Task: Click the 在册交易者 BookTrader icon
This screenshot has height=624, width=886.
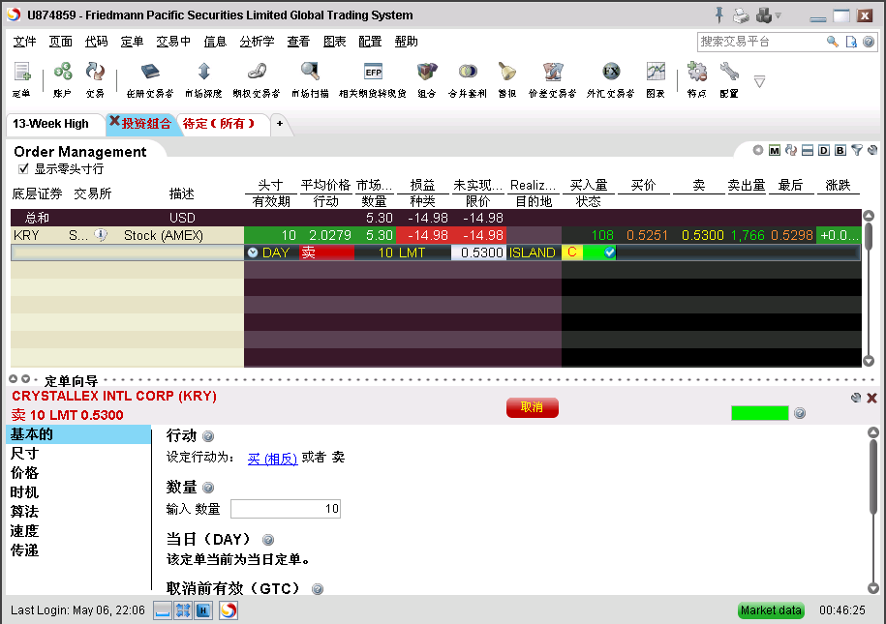Action: coord(149,73)
